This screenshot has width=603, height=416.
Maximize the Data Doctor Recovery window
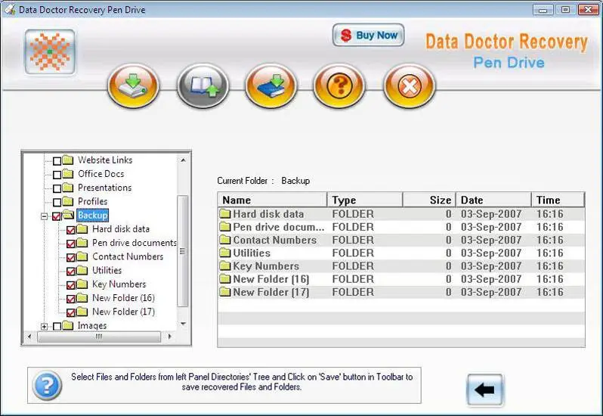(565, 9)
